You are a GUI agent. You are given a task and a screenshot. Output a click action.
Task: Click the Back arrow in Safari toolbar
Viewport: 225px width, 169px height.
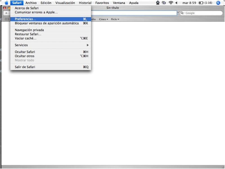coord(6,13)
